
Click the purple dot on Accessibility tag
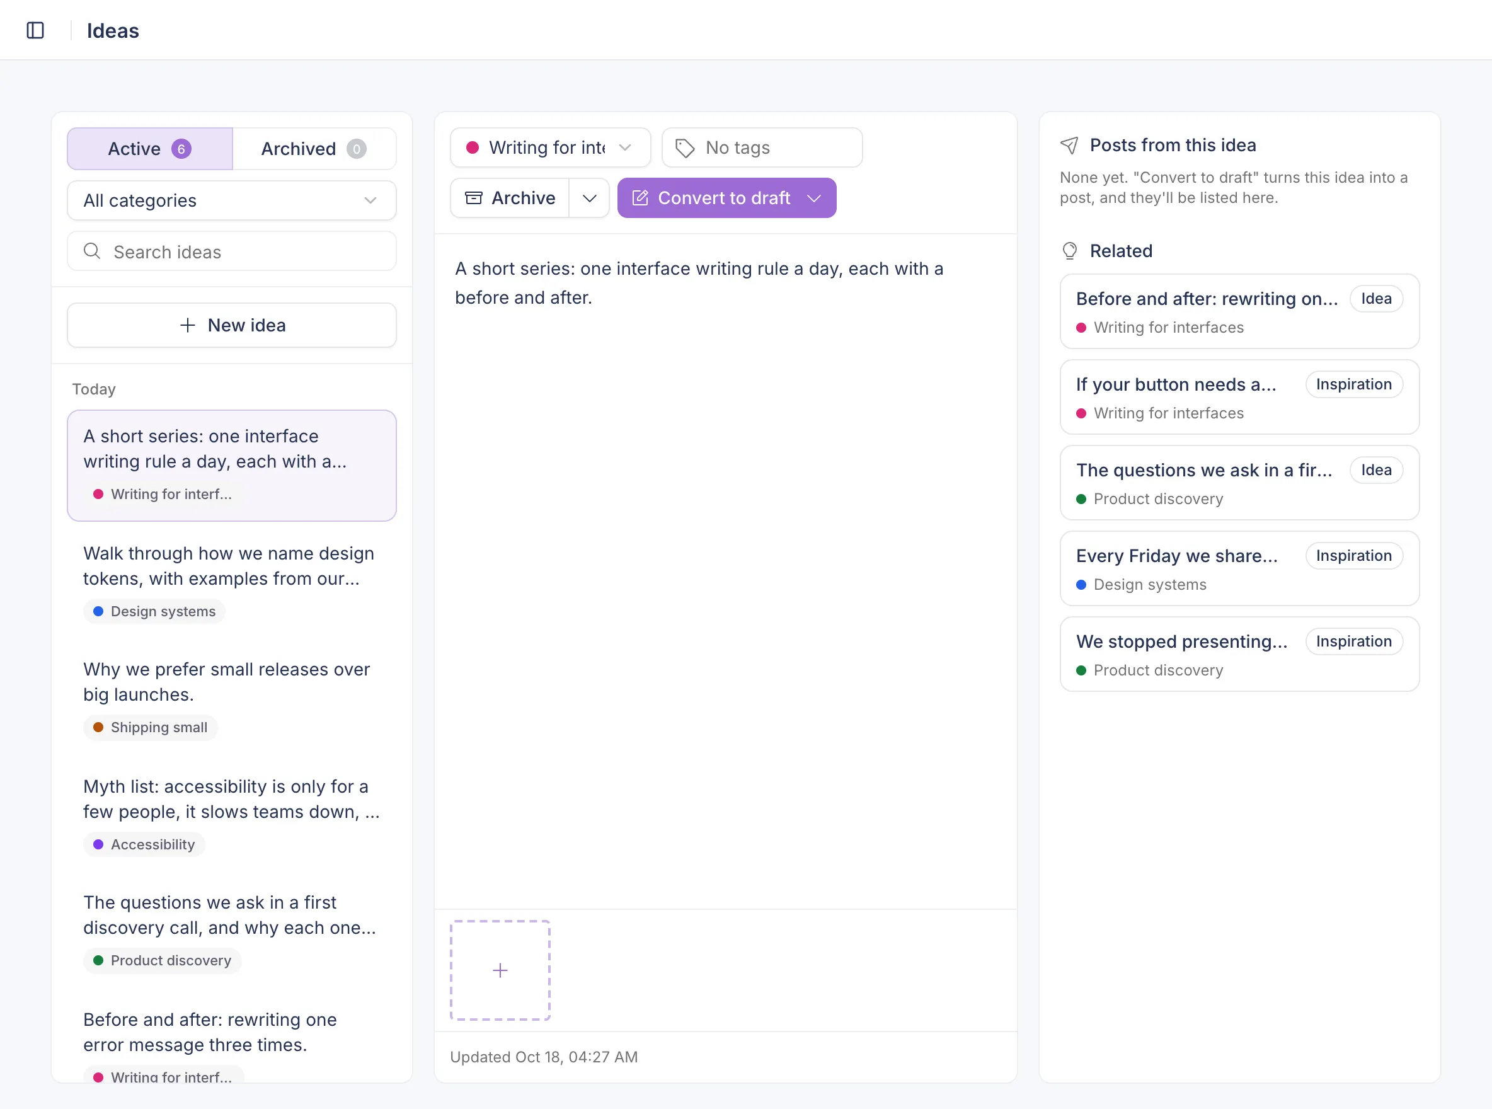point(98,844)
